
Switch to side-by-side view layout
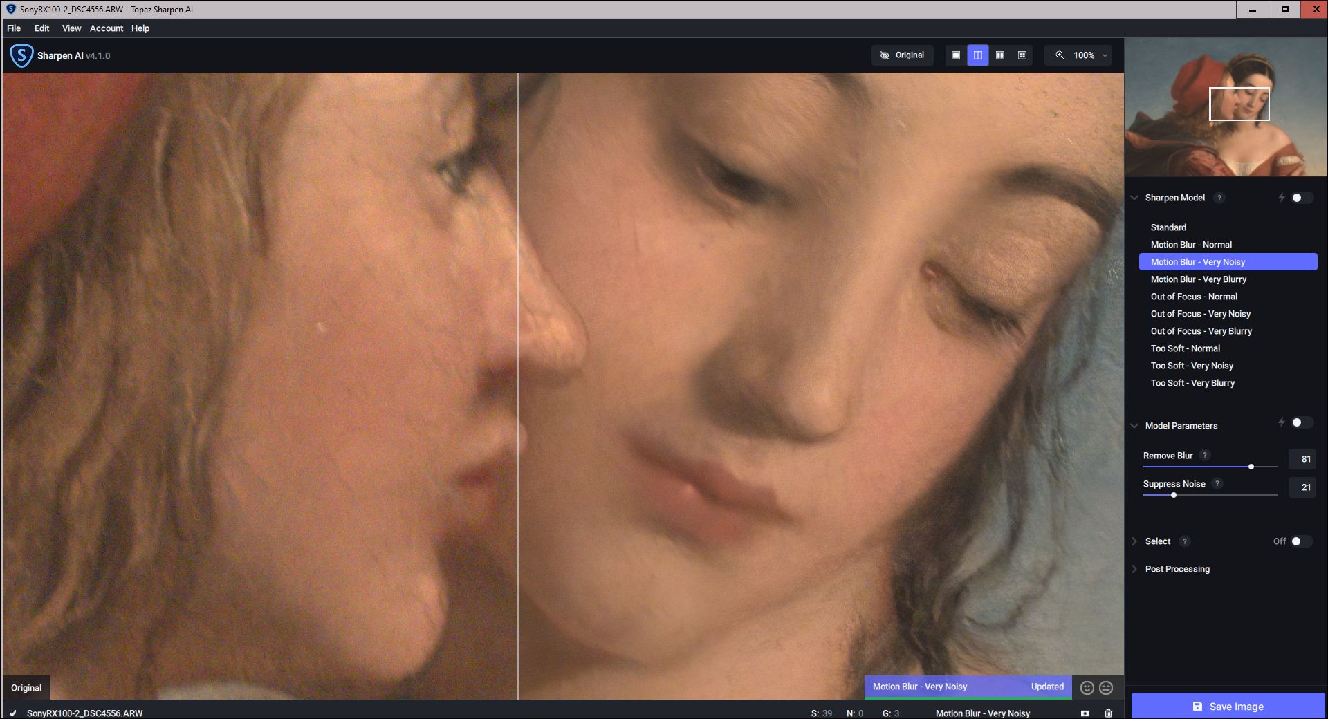tap(999, 55)
